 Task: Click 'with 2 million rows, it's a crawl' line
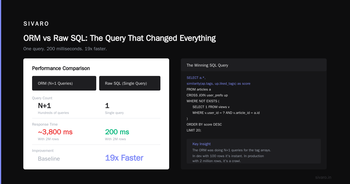(x=217, y=161)
